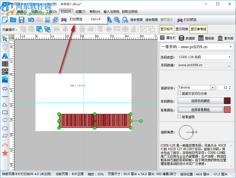Select the 1D barcode tool
The height and width of the screenshot is (178, 236).
click(5, 64)
